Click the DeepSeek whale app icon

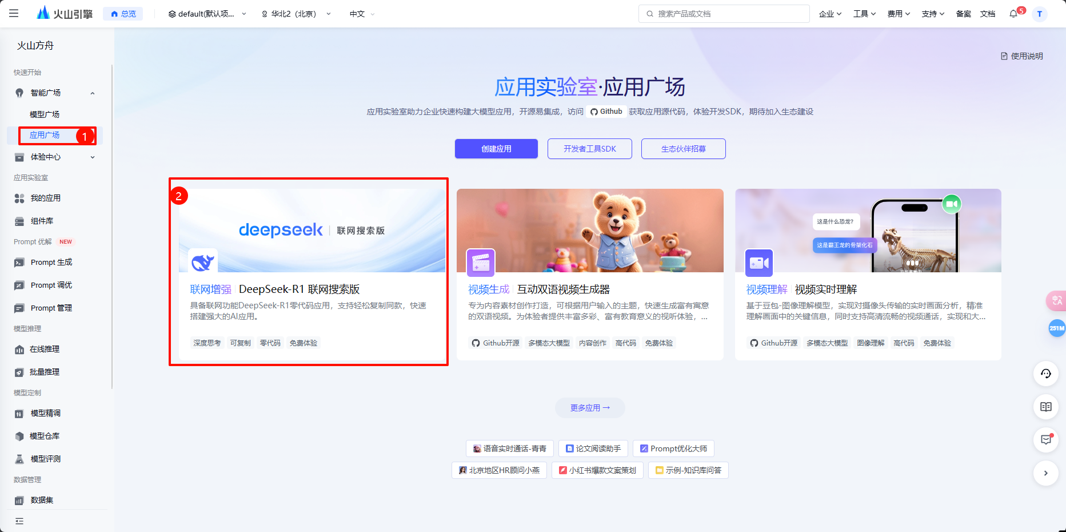point(203,263)
